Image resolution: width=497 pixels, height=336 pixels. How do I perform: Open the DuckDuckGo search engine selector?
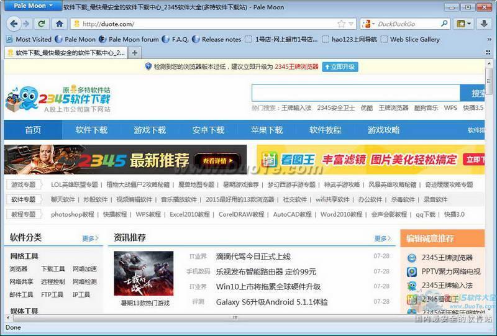click(368, 24)
